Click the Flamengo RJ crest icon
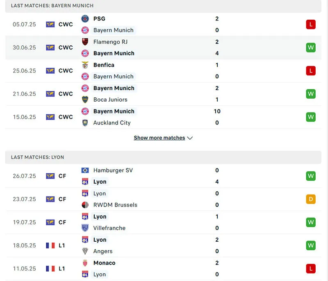Screen dimensions: 328x281 (85, 42)
